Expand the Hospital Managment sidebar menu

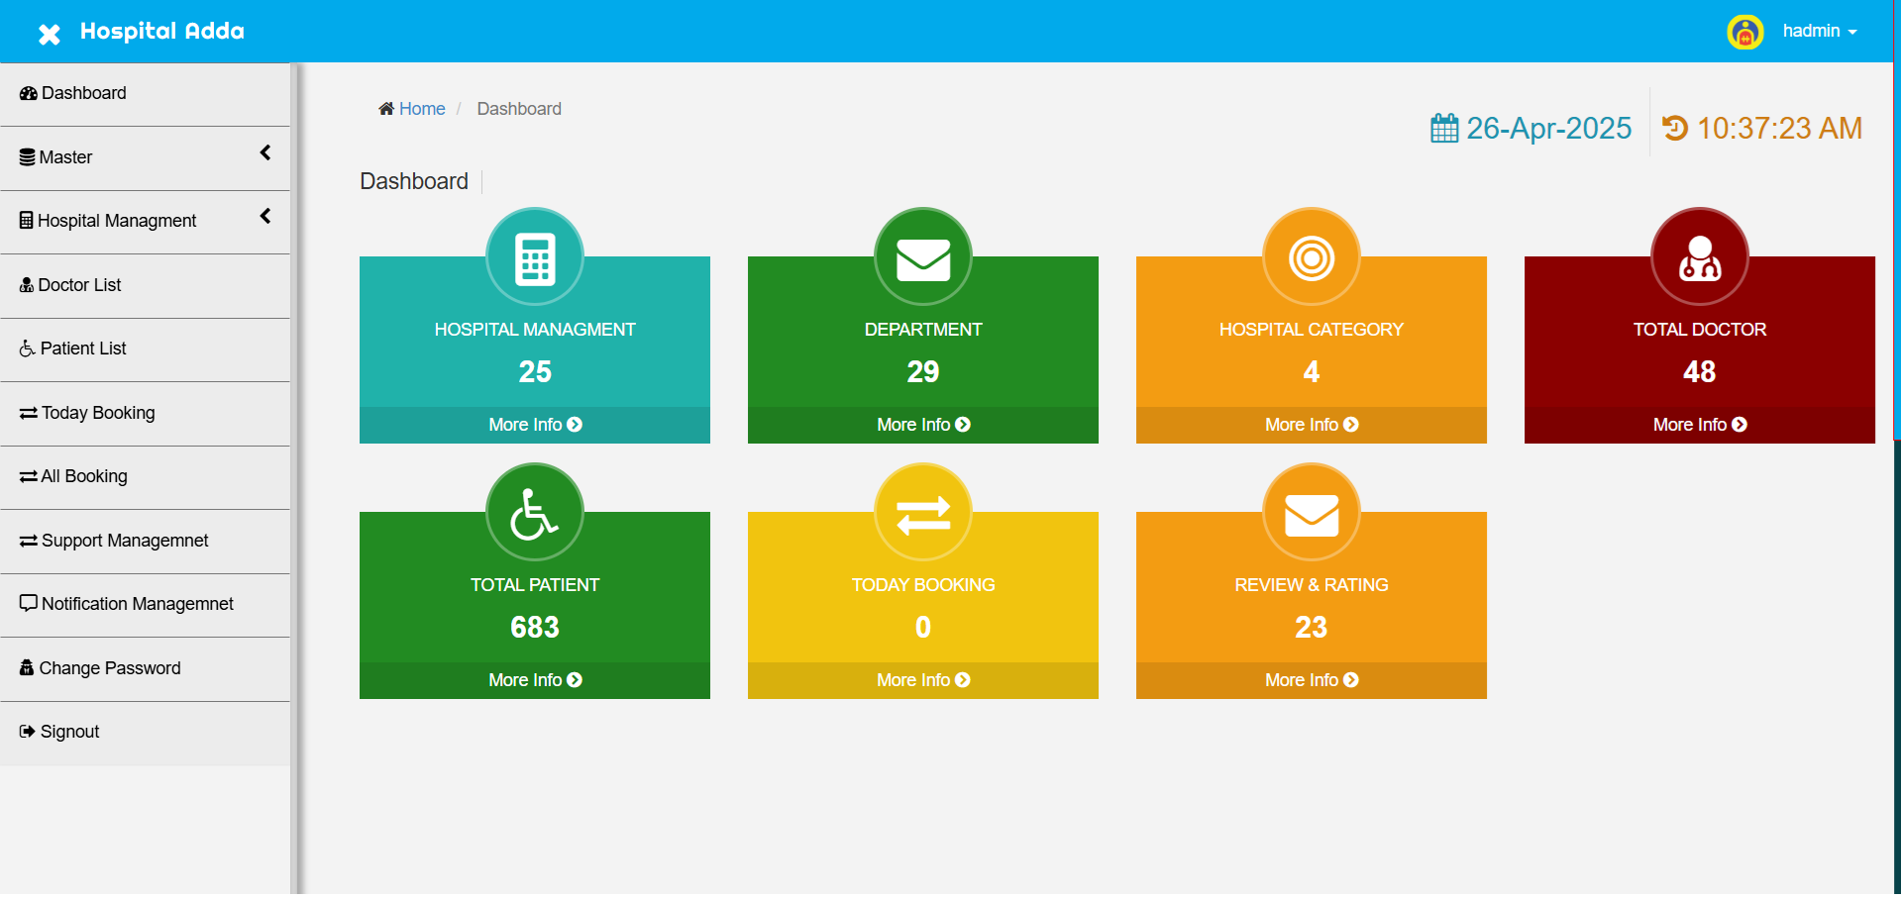coord(145,221)
